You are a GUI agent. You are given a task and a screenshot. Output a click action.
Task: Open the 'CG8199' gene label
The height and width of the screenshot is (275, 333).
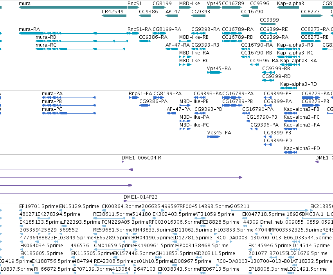point(162,4)
